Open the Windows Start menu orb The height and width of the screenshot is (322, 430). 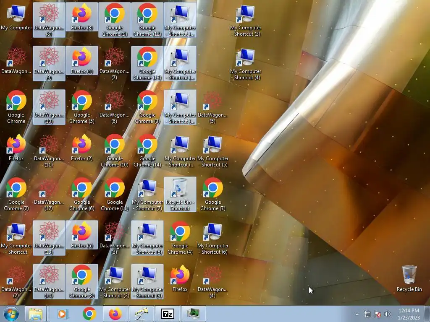point(11,314)
